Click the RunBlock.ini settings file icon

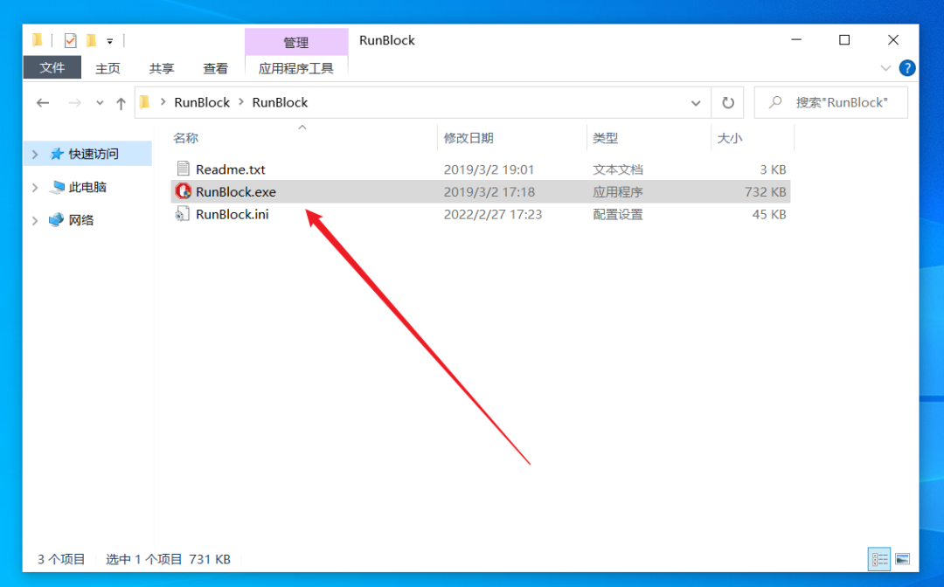[183, 214]
